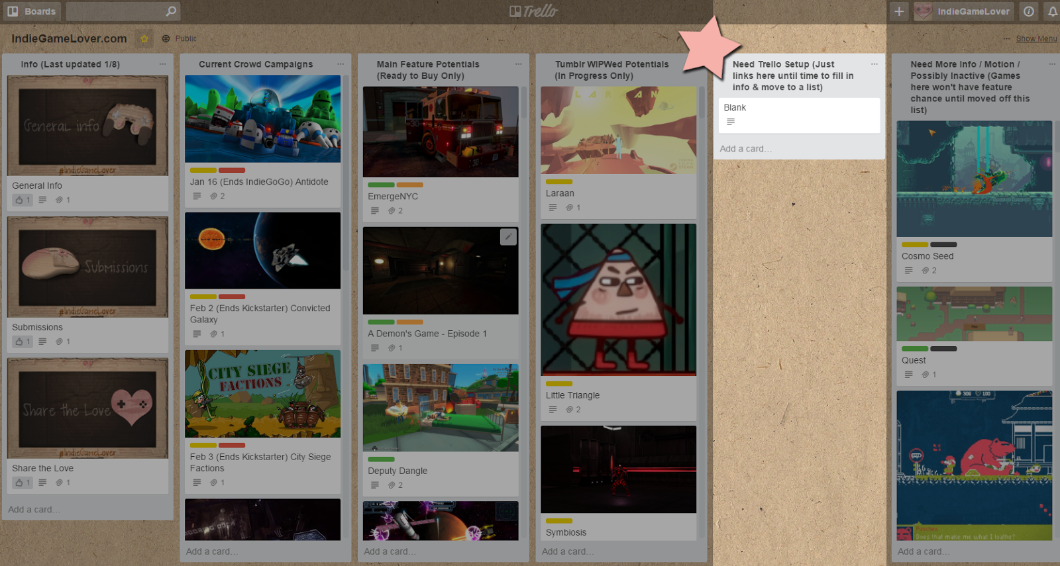Toggle the star on the IndieGameLover.com board
The height and width of the screenshot is (566, 1060).
click(144, 38)
